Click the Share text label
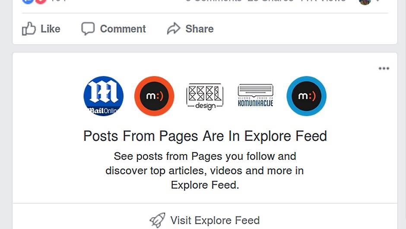406x229 pixels. click(x=200, y=29)
